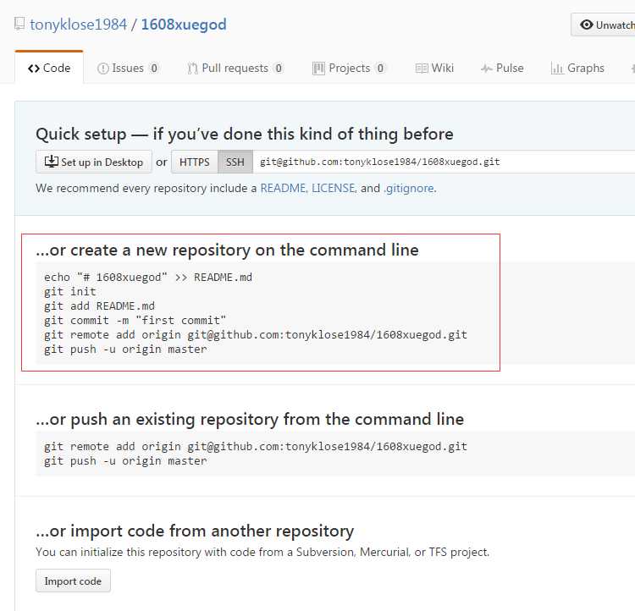Switch clone URL to HTTPS
The width and height of the screenshot is (635, 611).
click(195, 162)
